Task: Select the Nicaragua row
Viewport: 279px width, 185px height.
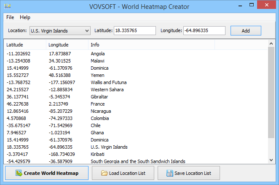Action: point(136,111)
